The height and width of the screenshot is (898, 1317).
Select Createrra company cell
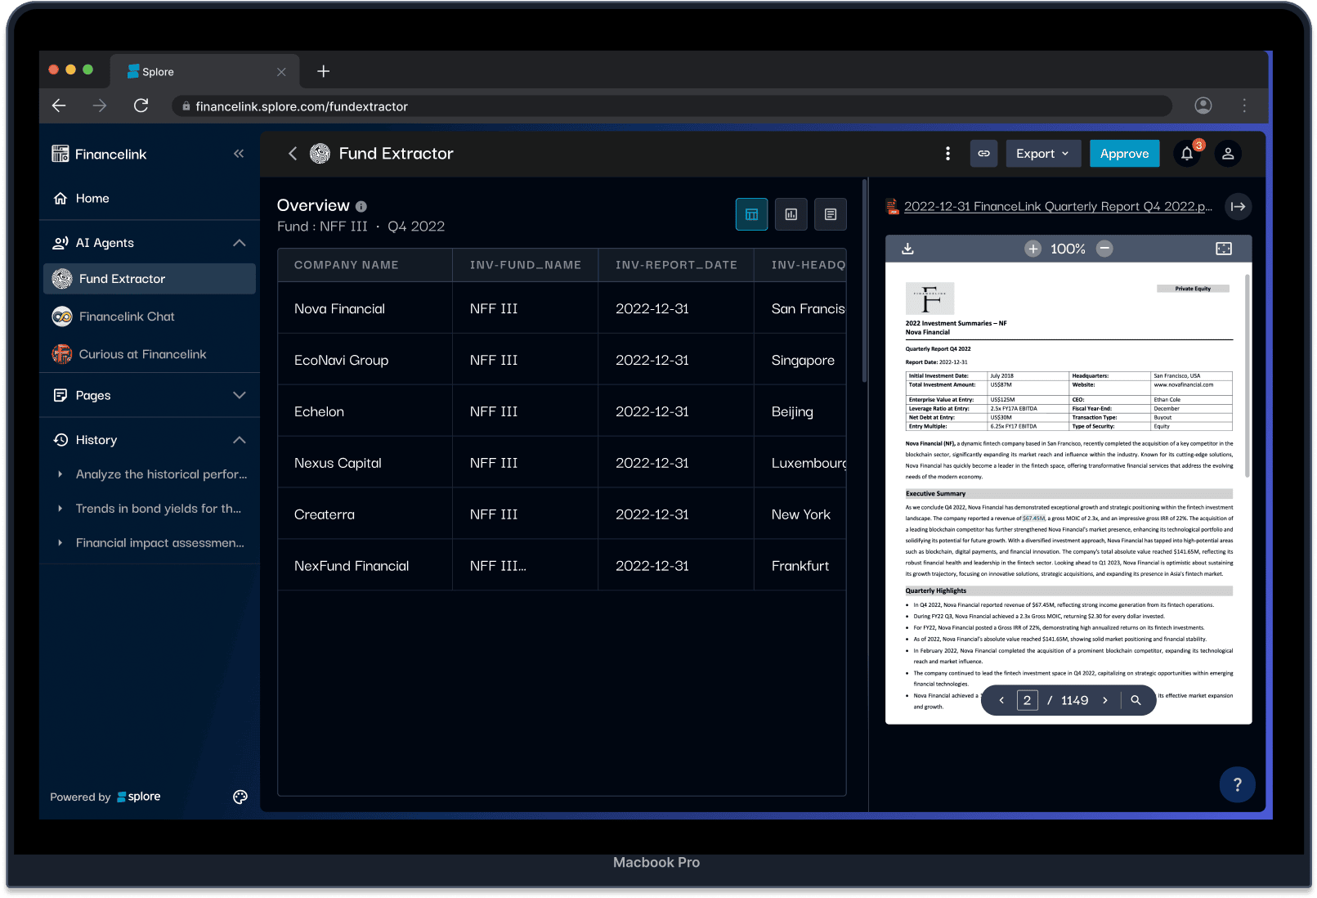pos(365,514)
